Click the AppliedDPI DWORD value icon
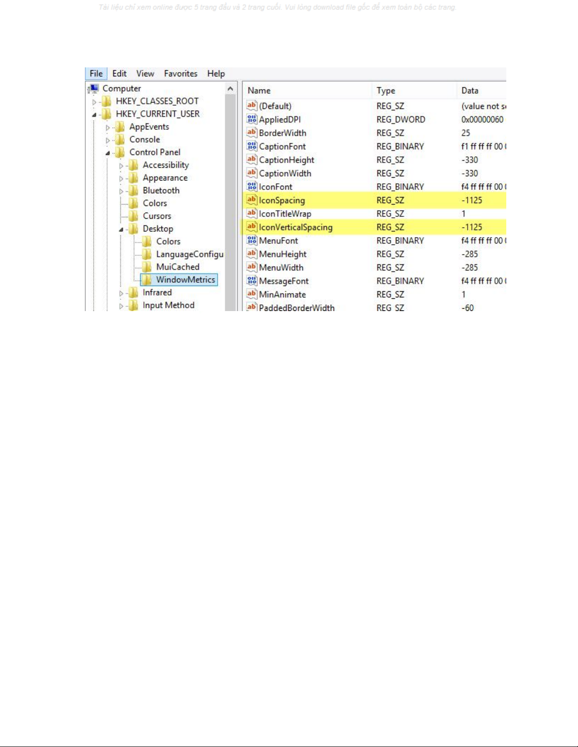 [251, 120]
